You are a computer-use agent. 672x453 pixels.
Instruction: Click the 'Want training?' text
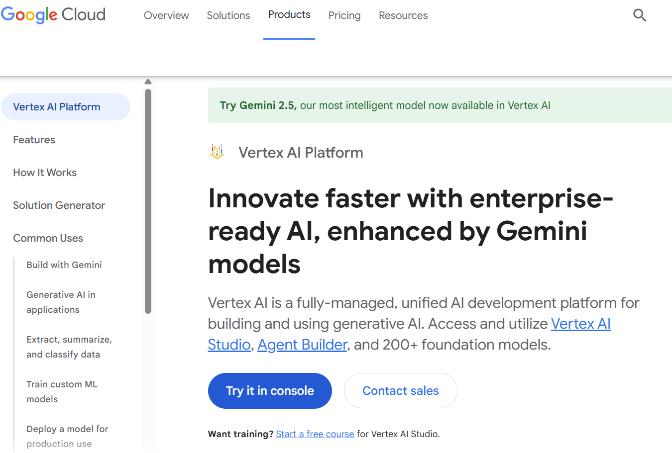click(x=240, y=434)
